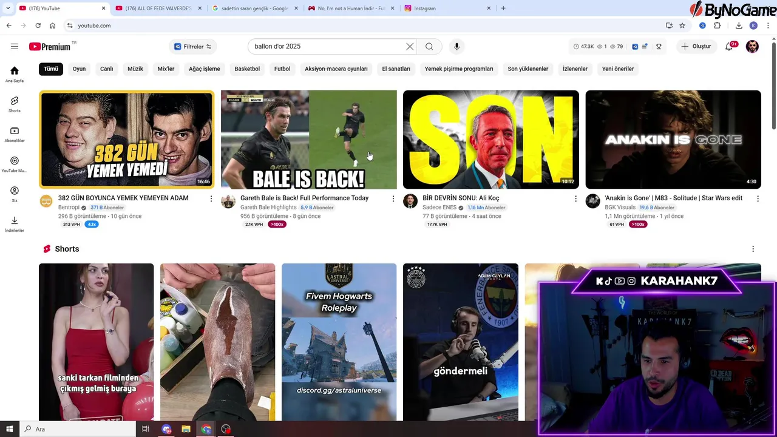The width and height of the screenshot is (777, 437).
Task: Play the 382 GÜN YEMEK YEMEDİ thumbnail
Action: click(x=126, y=140)
